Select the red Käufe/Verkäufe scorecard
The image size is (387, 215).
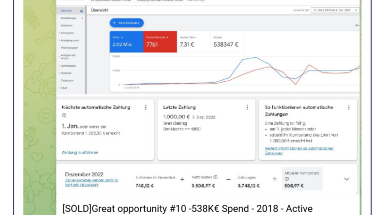160,42
